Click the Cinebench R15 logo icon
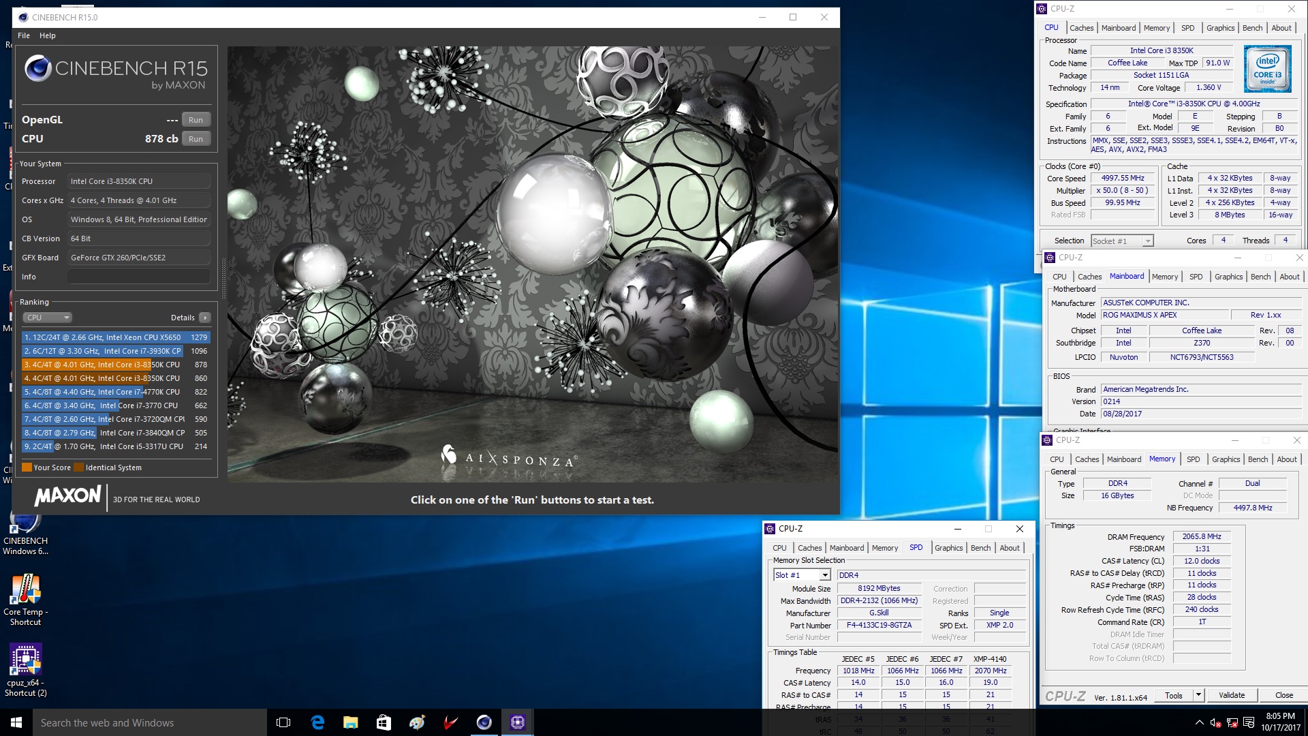 coord(38,69)
